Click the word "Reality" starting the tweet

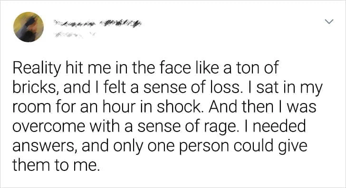(x=37, y=68)
